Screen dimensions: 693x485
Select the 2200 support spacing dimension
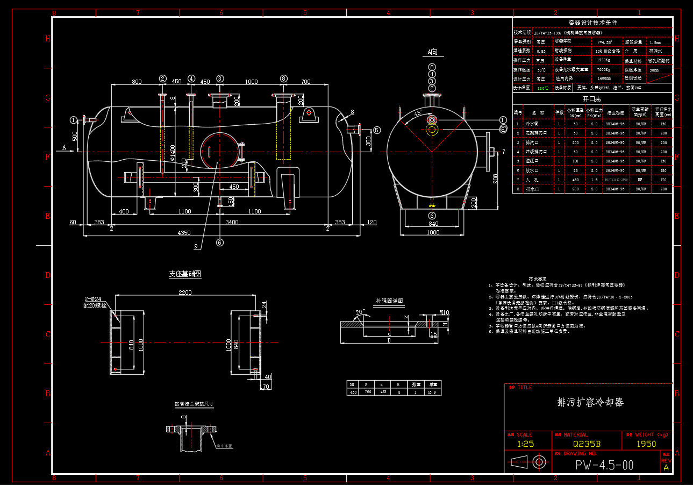click(x=185, y=293)
